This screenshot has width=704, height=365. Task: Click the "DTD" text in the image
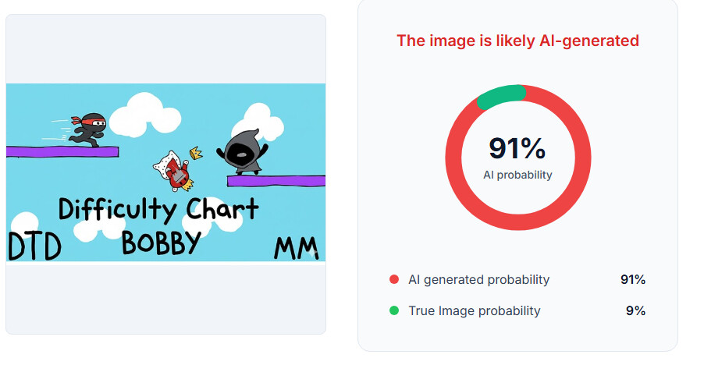(34, 247)
